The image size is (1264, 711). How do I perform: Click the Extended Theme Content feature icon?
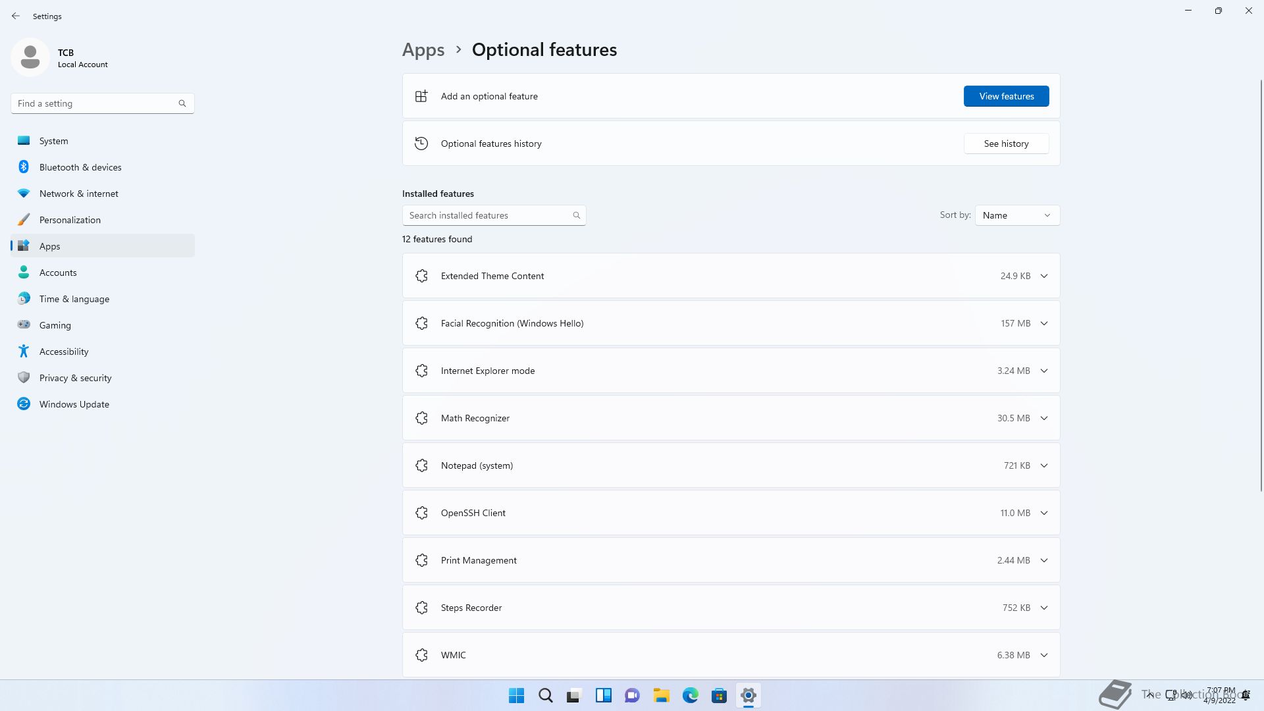click(x=422, y=276)
